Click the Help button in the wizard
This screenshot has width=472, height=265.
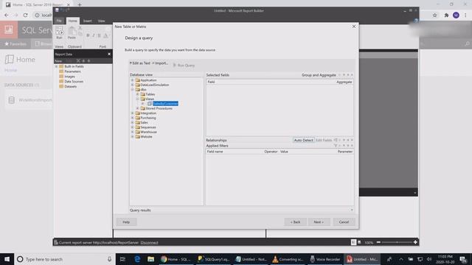pos(126,222)
